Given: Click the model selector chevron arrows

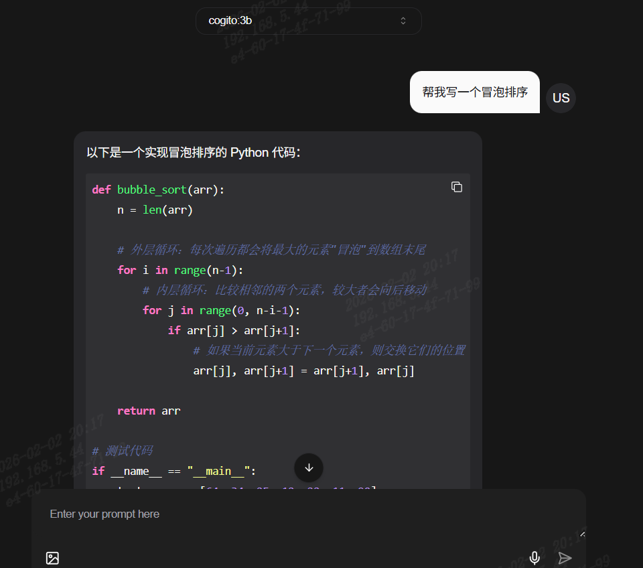Looking at the screenshot, I should click(x=403, y=21).
